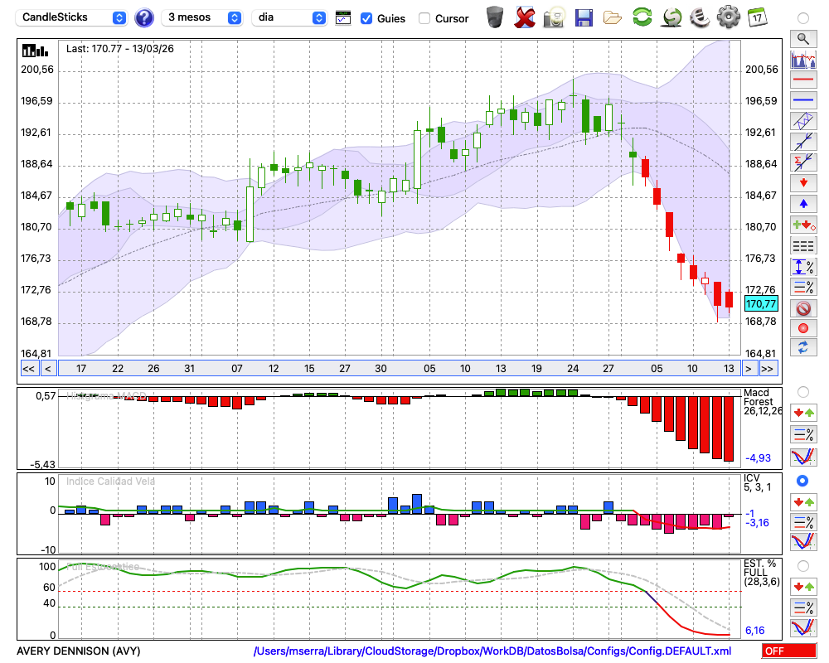Click the Macd Forest 26,12,26 label
Screen dimensions: 829x663
click(763, 402)
